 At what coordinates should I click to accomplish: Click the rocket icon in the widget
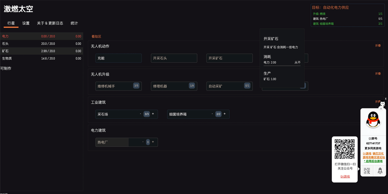click(380, 171)
